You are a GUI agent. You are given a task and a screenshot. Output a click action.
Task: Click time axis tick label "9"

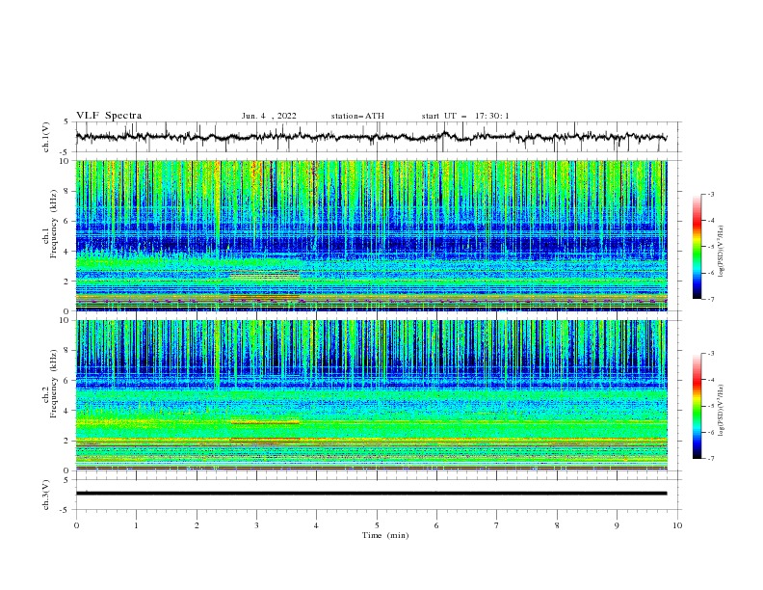point(617,525)
